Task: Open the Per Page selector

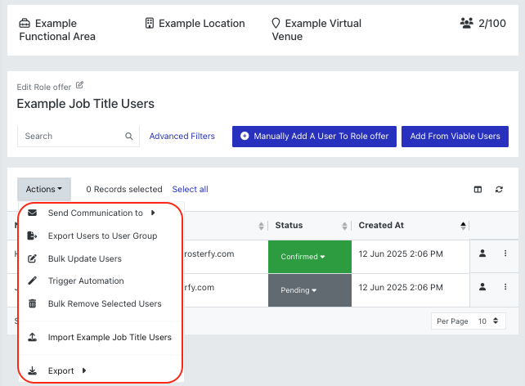Action: tap(468, 321)
